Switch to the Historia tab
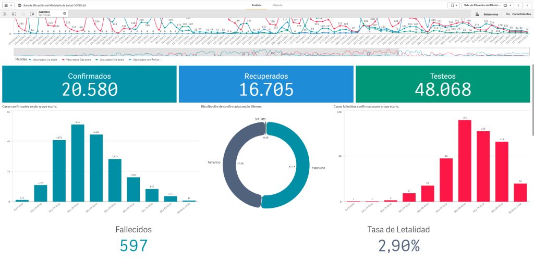This screenshot has width=534, height=261. click(x=277, y=5)
